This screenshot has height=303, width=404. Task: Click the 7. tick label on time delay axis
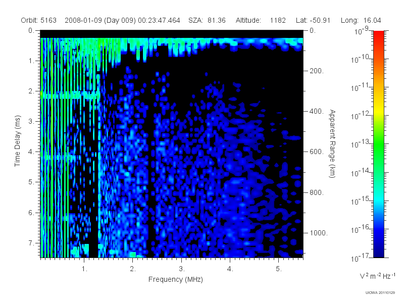pos(31,243)
